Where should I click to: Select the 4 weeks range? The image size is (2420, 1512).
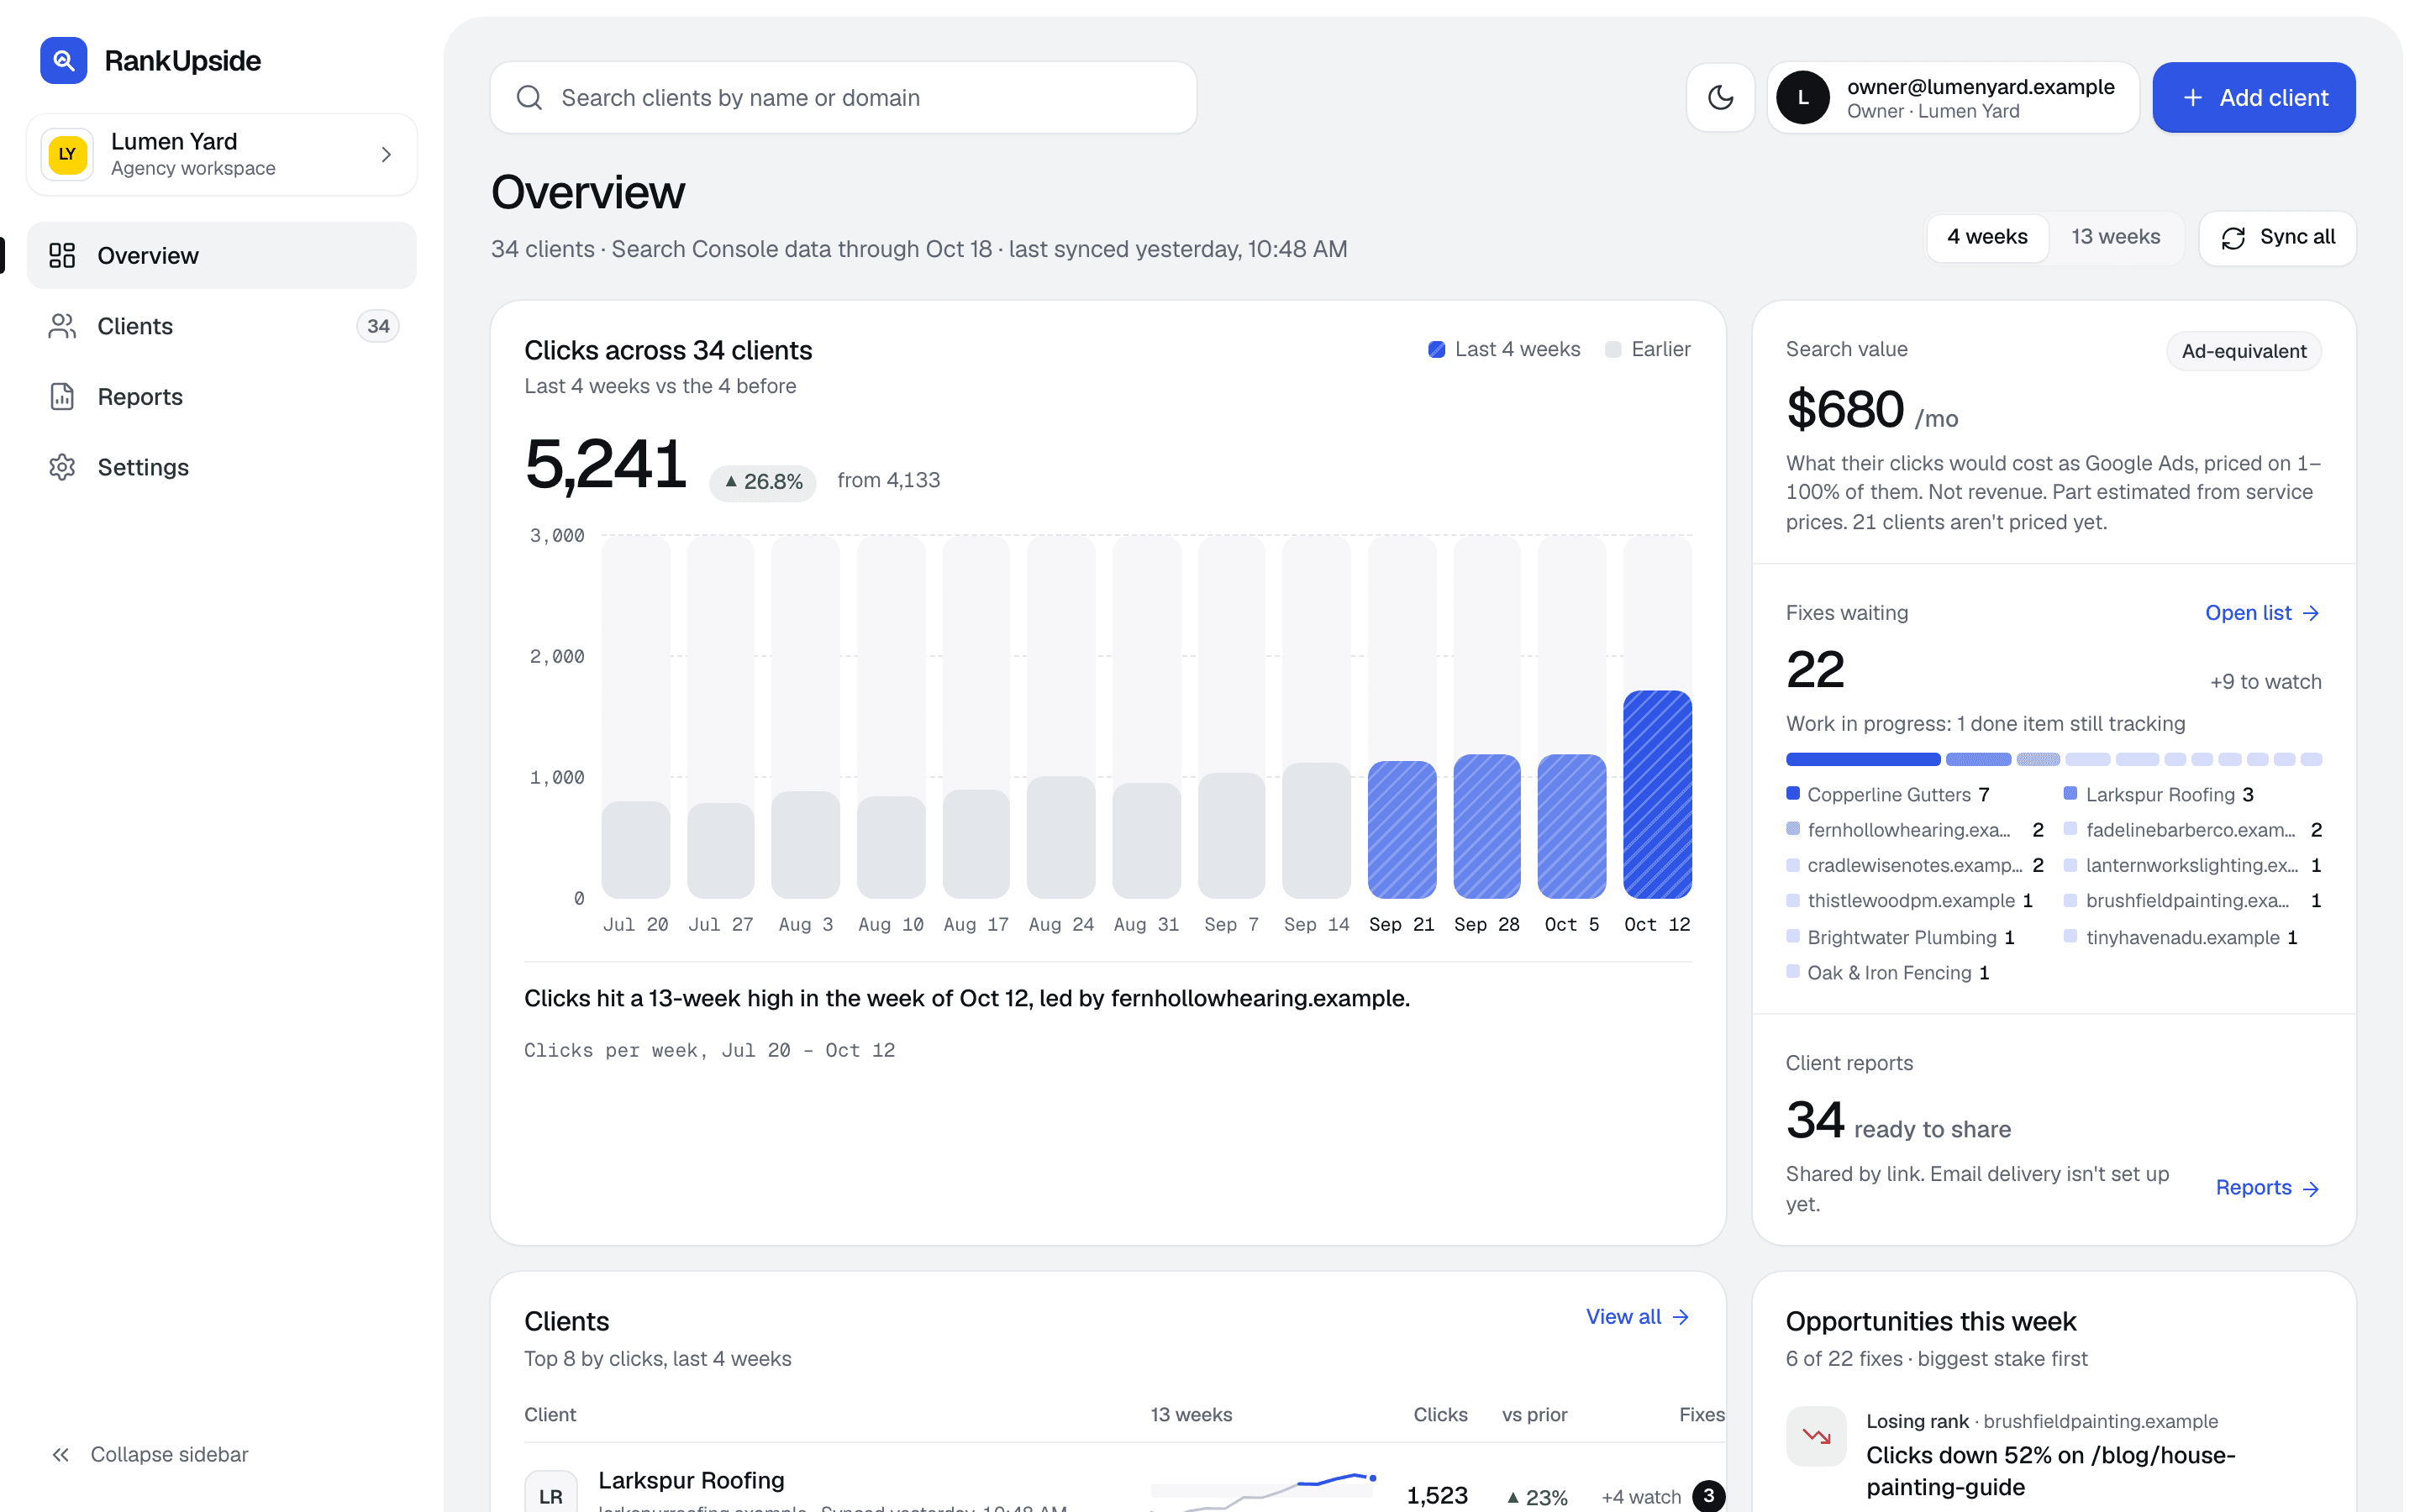(x=1987, y=237)
